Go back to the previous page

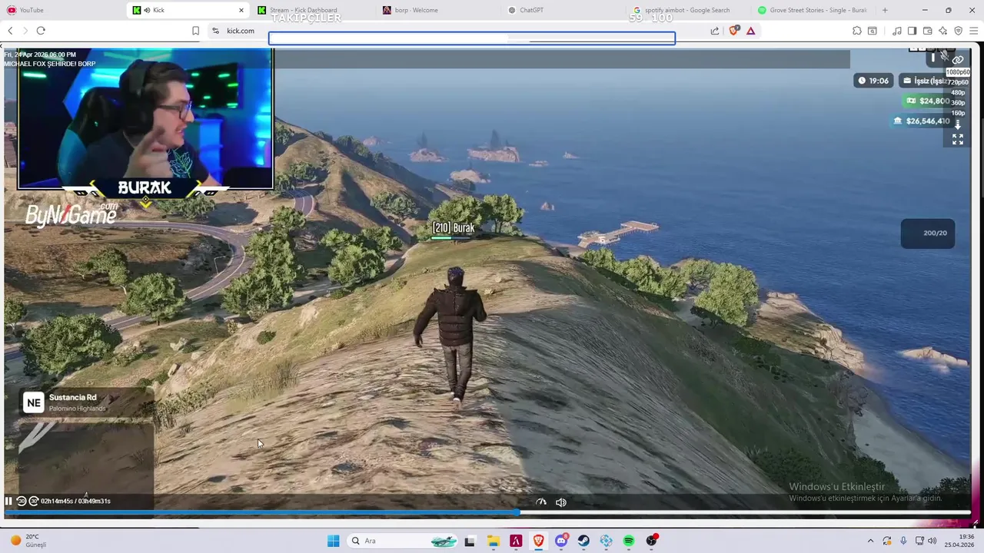tap(10, 31)
